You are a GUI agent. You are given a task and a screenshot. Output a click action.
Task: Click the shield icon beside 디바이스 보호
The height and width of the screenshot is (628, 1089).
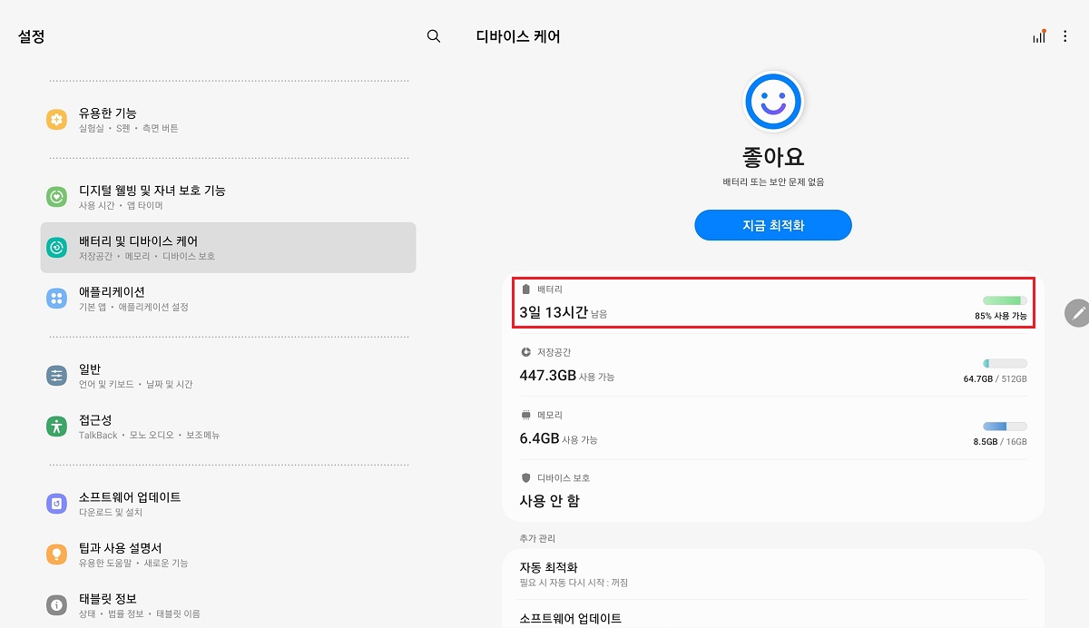[x=526, y=477]
